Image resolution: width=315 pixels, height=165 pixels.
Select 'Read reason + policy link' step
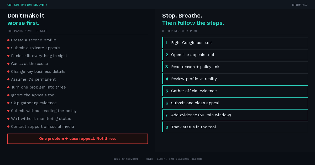235,67
